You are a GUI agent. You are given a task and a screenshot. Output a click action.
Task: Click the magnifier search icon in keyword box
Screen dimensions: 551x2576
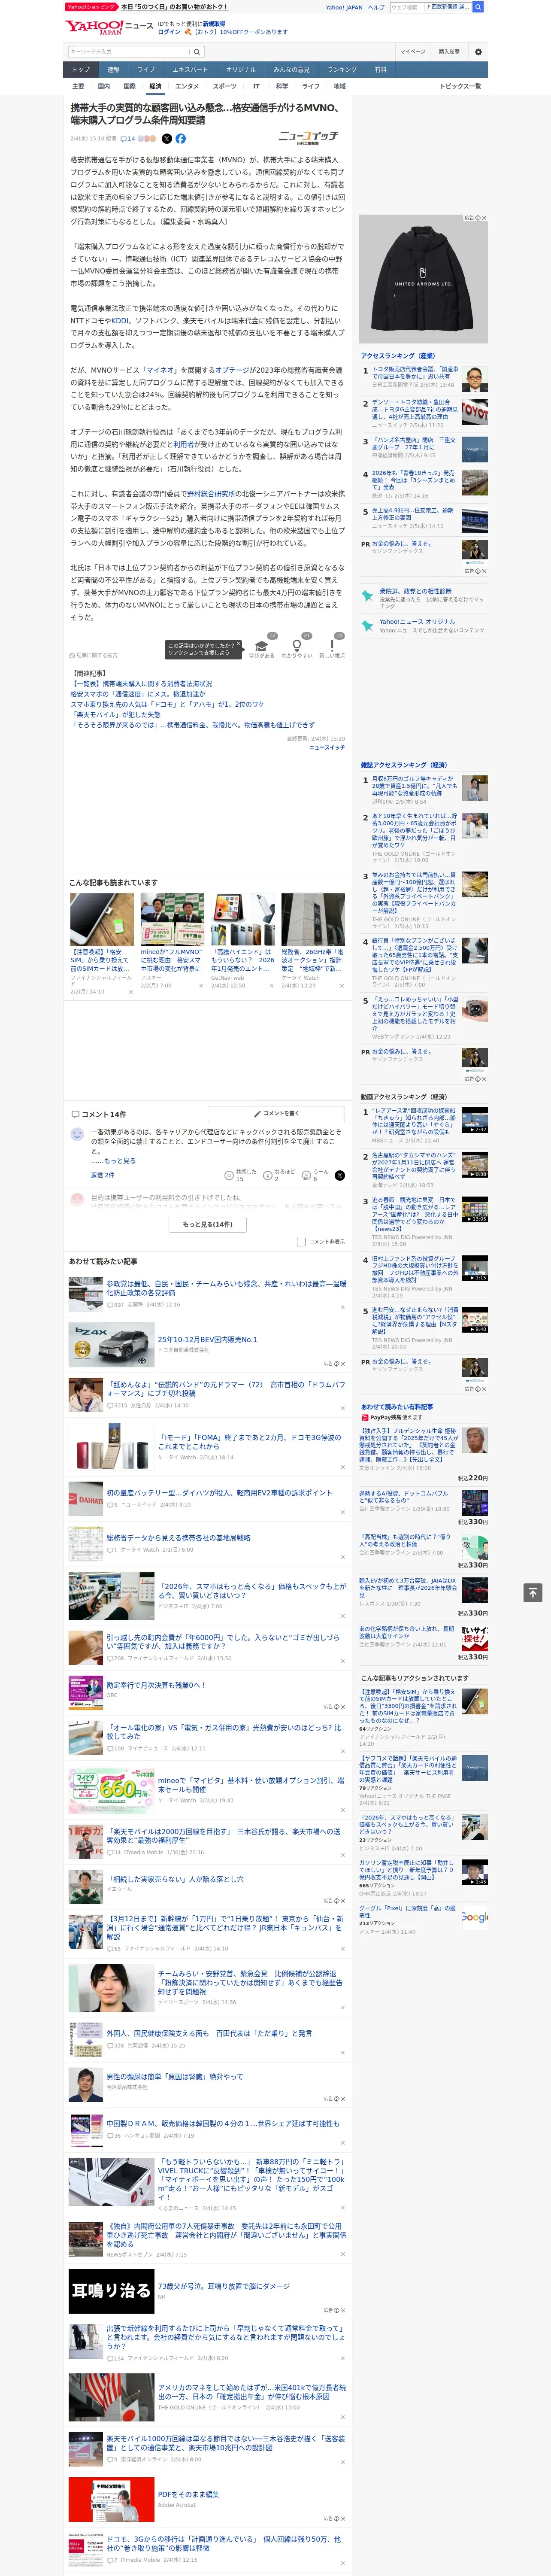(197, 52)
